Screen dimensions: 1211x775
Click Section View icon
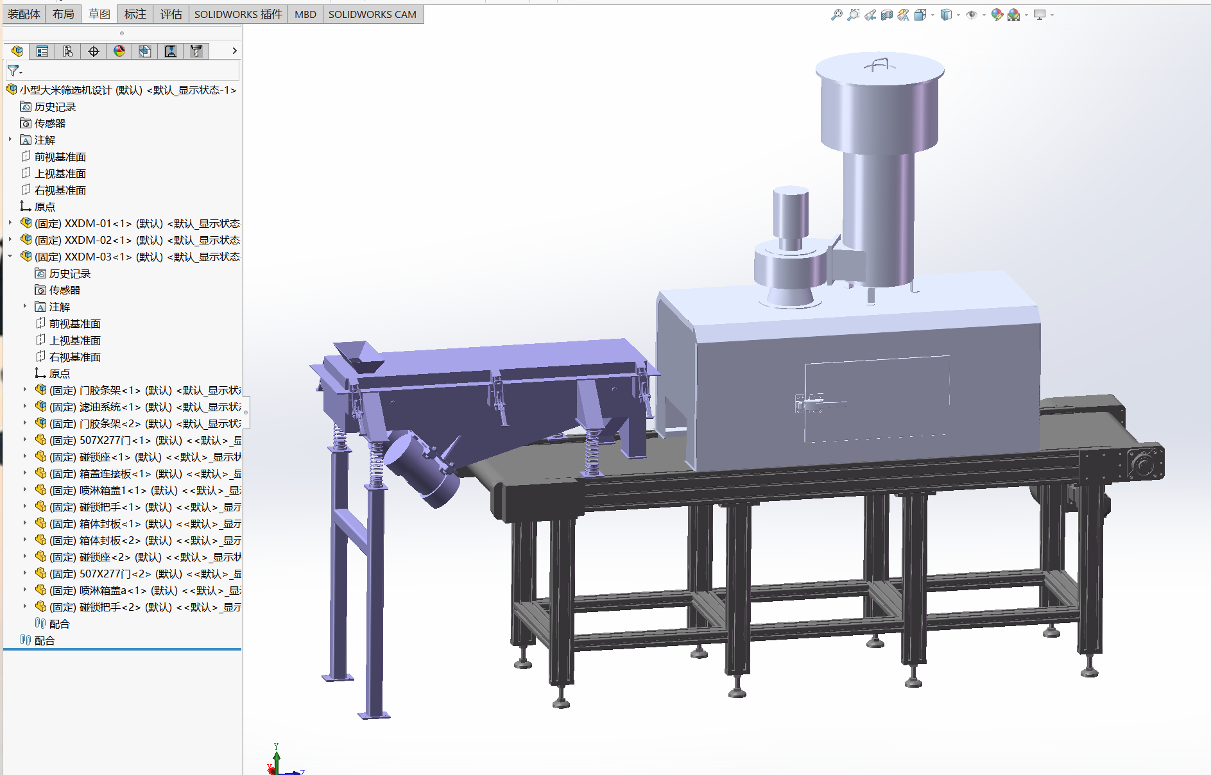point(886,15)
